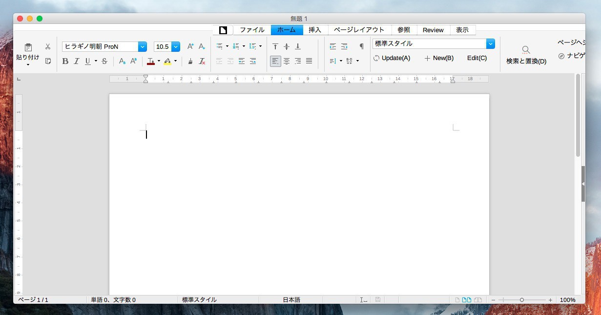This screenshot has height=315, width=601.
Task: Click the New(B) style button
Action: [x=439, y=58]
